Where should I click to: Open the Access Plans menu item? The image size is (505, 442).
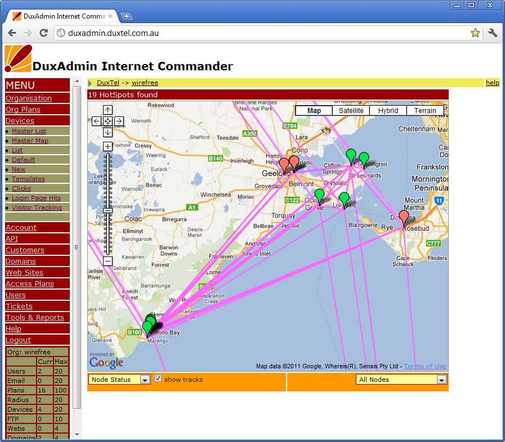pyautogui.click(x=30, y=284)
